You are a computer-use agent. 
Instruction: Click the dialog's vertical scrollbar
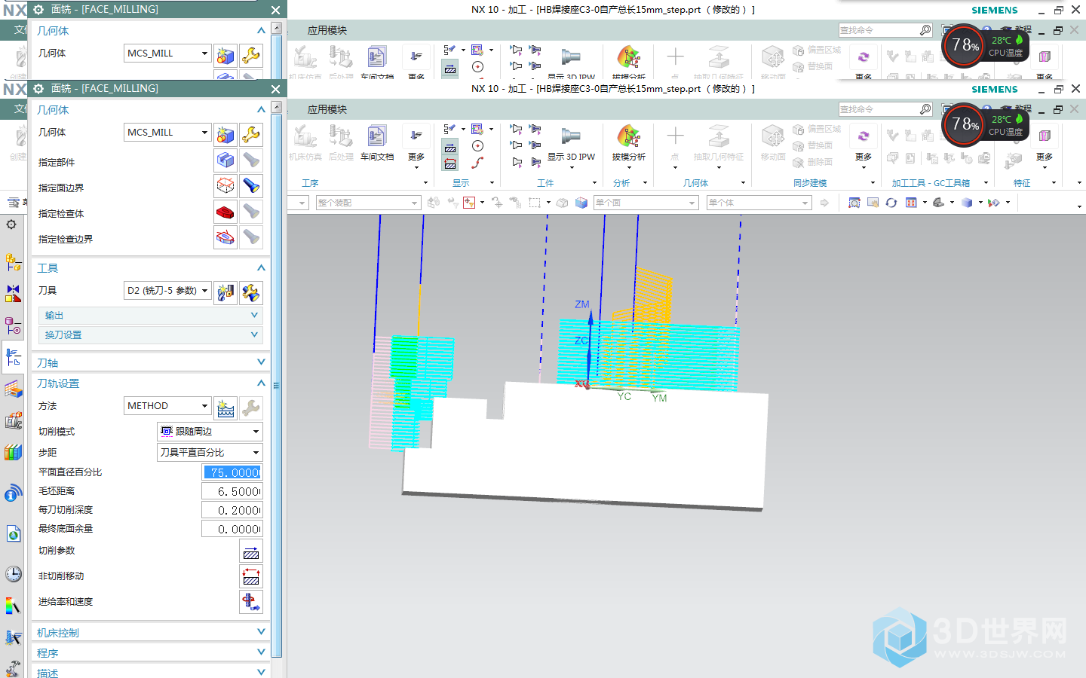(277, 385)
